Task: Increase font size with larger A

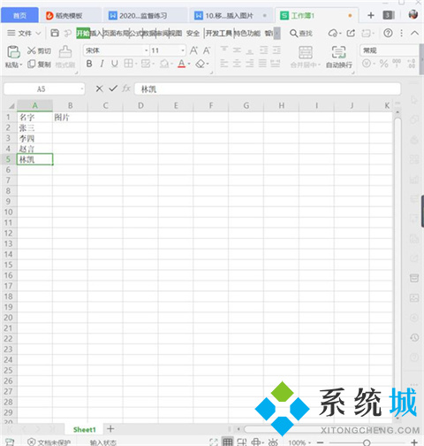Action: (193, 50)
